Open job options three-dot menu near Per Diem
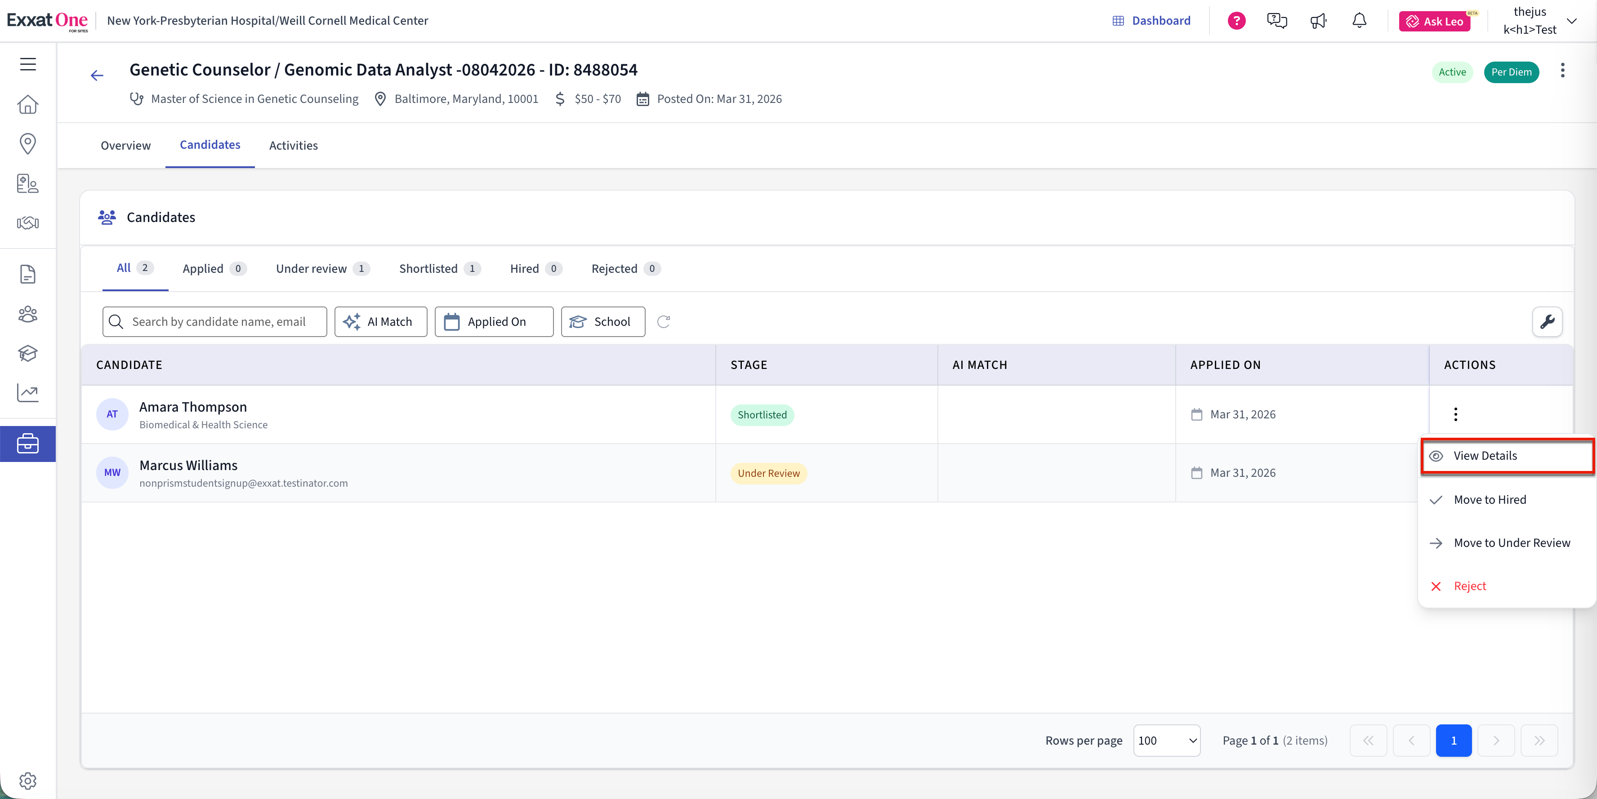The width and height of the screenshot is (1597, 799). pyautogui.click(x=1562, y=71)
